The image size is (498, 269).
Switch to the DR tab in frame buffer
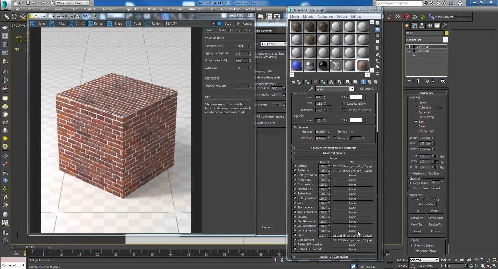tap(248, 30)
